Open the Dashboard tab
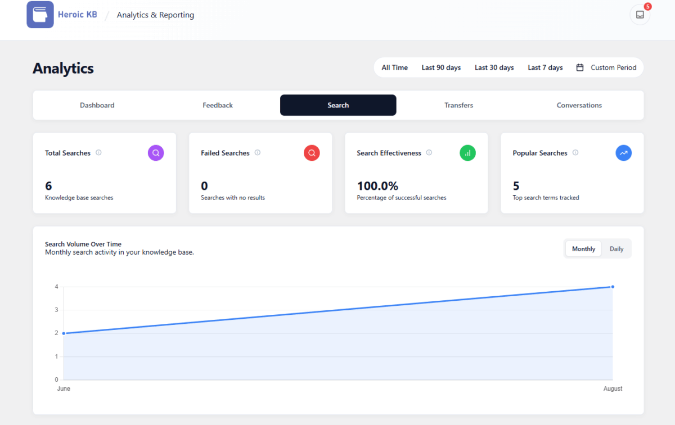Viewport: 675px width, 425px height. (97, 105)
